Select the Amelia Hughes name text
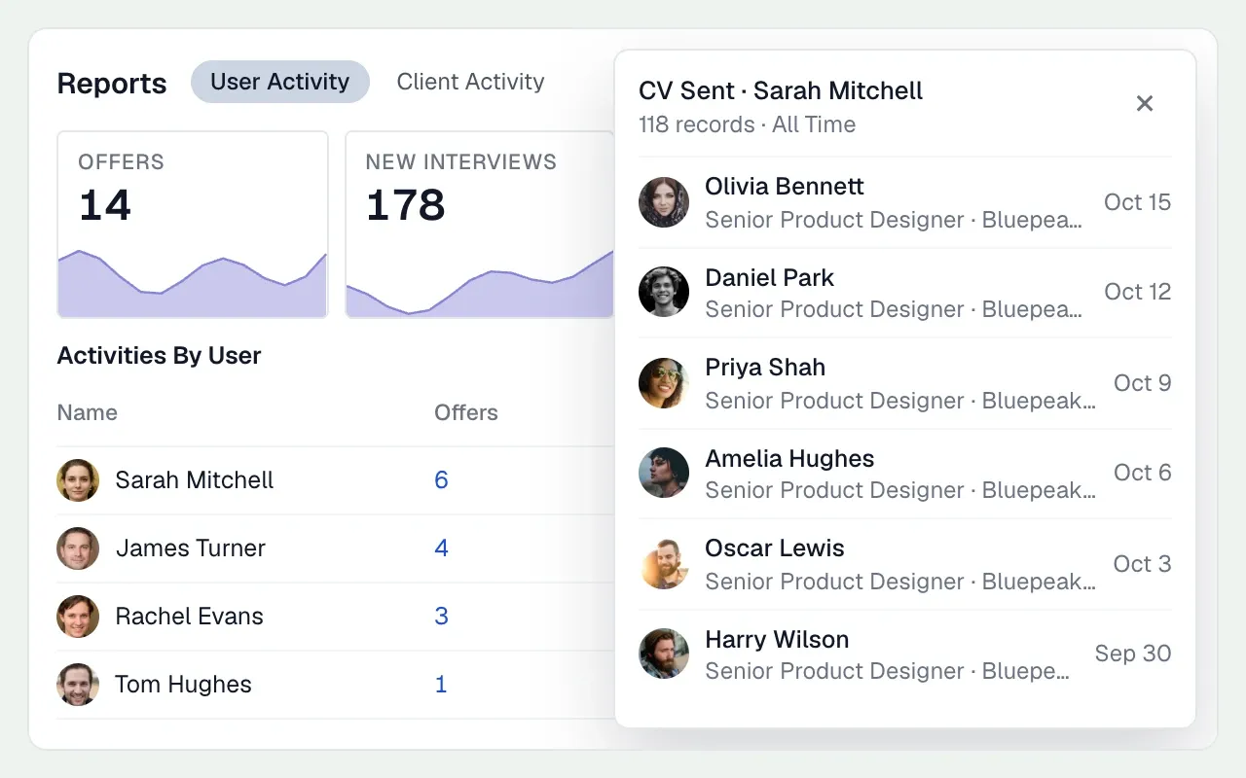 click(x=789, y=458)
